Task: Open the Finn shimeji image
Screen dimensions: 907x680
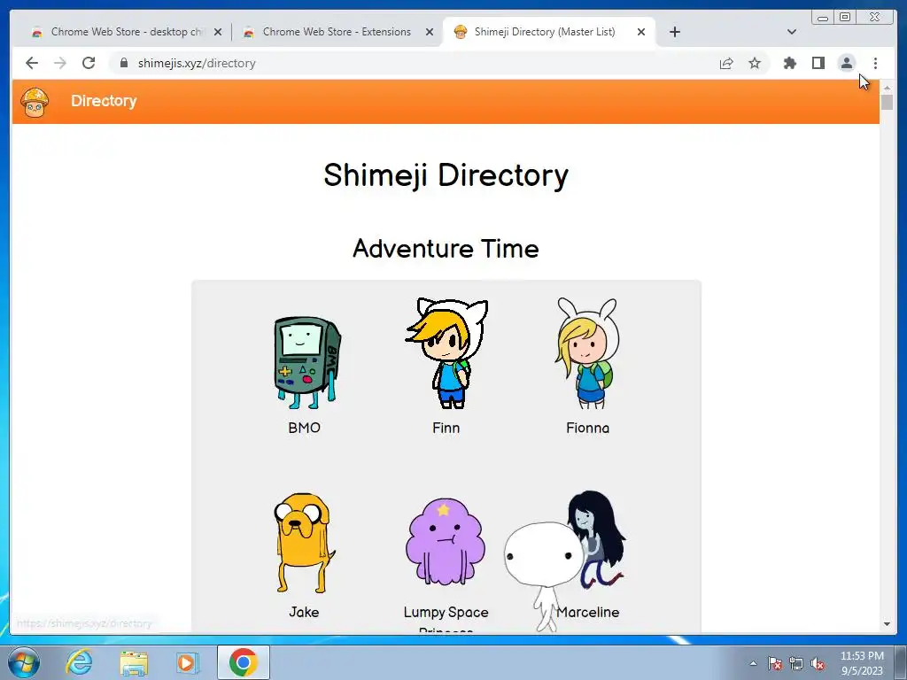Action: tap(446, 352)
